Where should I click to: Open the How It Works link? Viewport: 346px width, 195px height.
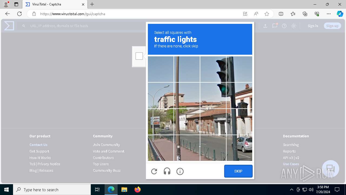click(x=40, y=158)
